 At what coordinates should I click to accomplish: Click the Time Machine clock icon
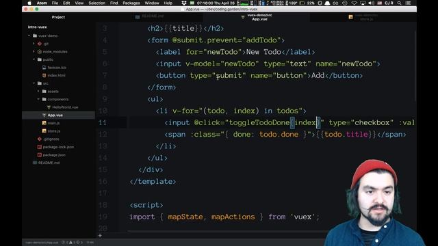click(x=345, y=3)
